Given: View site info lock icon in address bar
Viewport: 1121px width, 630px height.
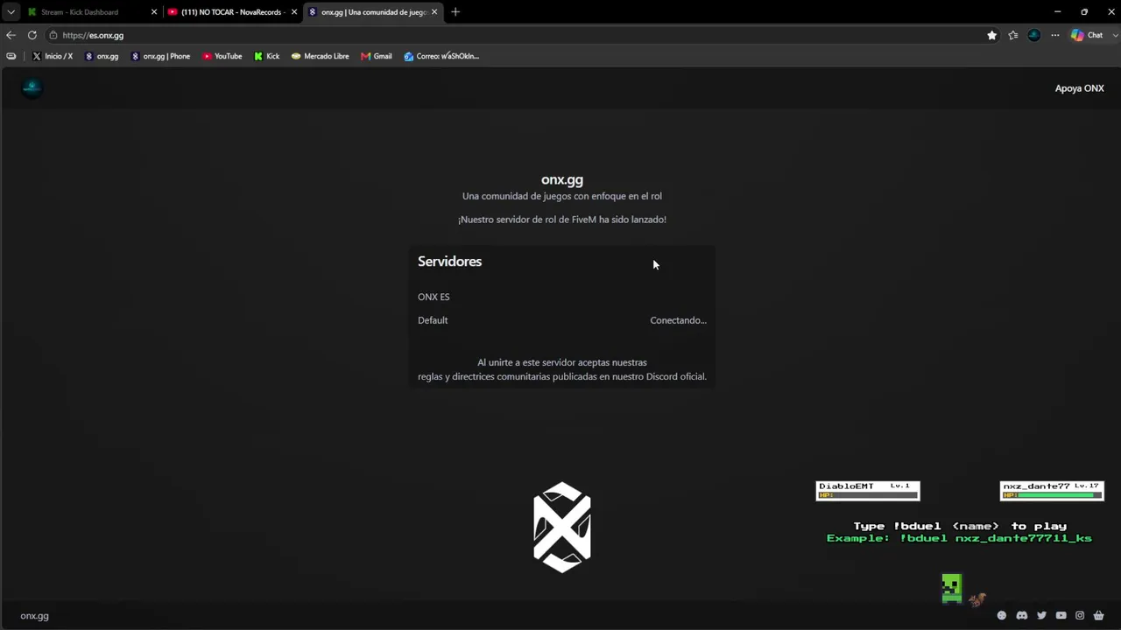Looking at the screenshot, I should 53,35.
